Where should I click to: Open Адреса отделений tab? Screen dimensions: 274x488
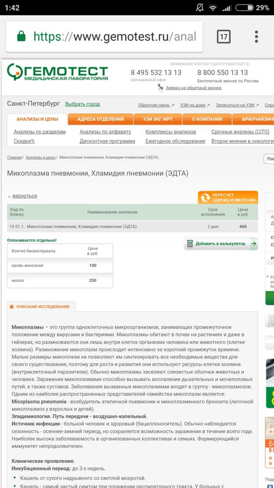click(100, 119)
